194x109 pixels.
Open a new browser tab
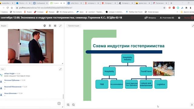point(171,3)
